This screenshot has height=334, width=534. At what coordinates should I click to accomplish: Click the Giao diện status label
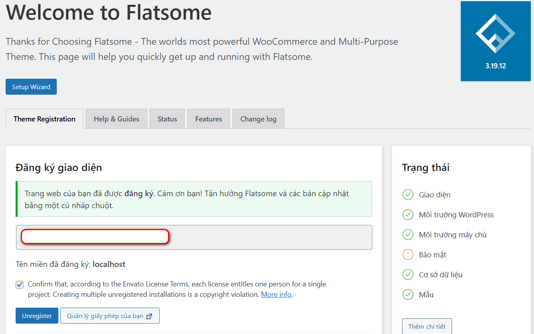click(x=434, y=195)
